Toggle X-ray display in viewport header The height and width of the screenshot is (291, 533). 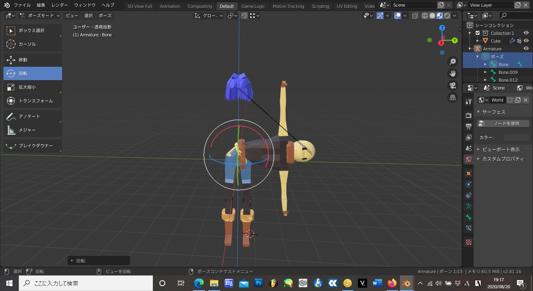[415, 16]
